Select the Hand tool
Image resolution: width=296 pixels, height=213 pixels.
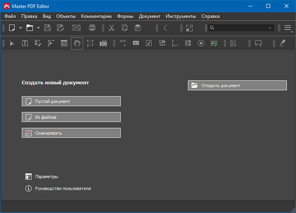(77, 43)
